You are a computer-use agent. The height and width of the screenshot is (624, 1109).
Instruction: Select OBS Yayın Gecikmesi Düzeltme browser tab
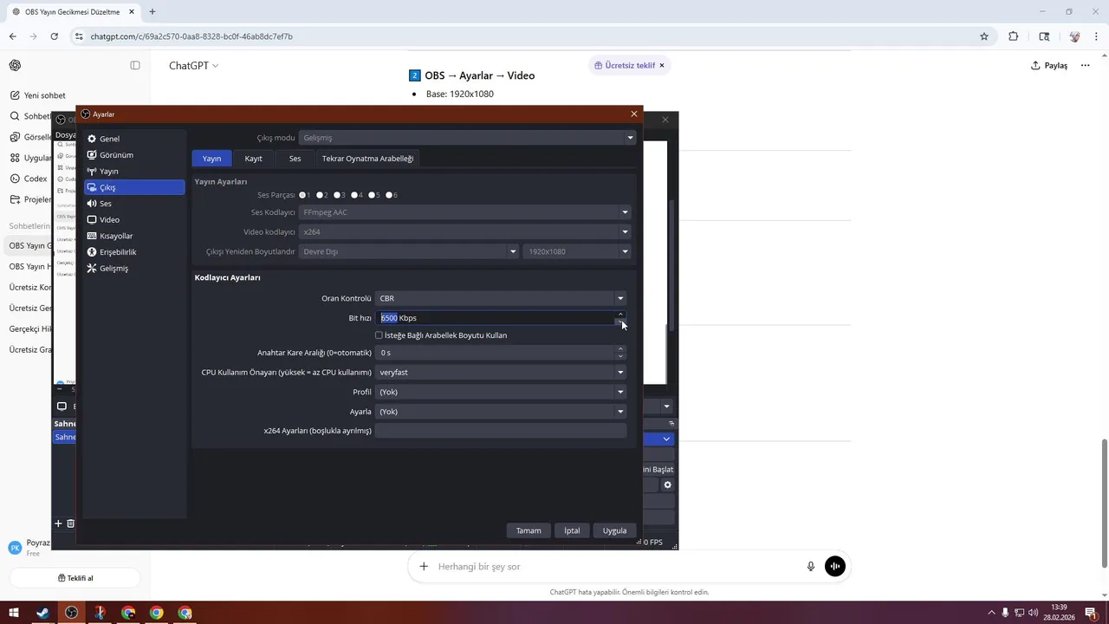pyautogui.click(x=73, y=11)
